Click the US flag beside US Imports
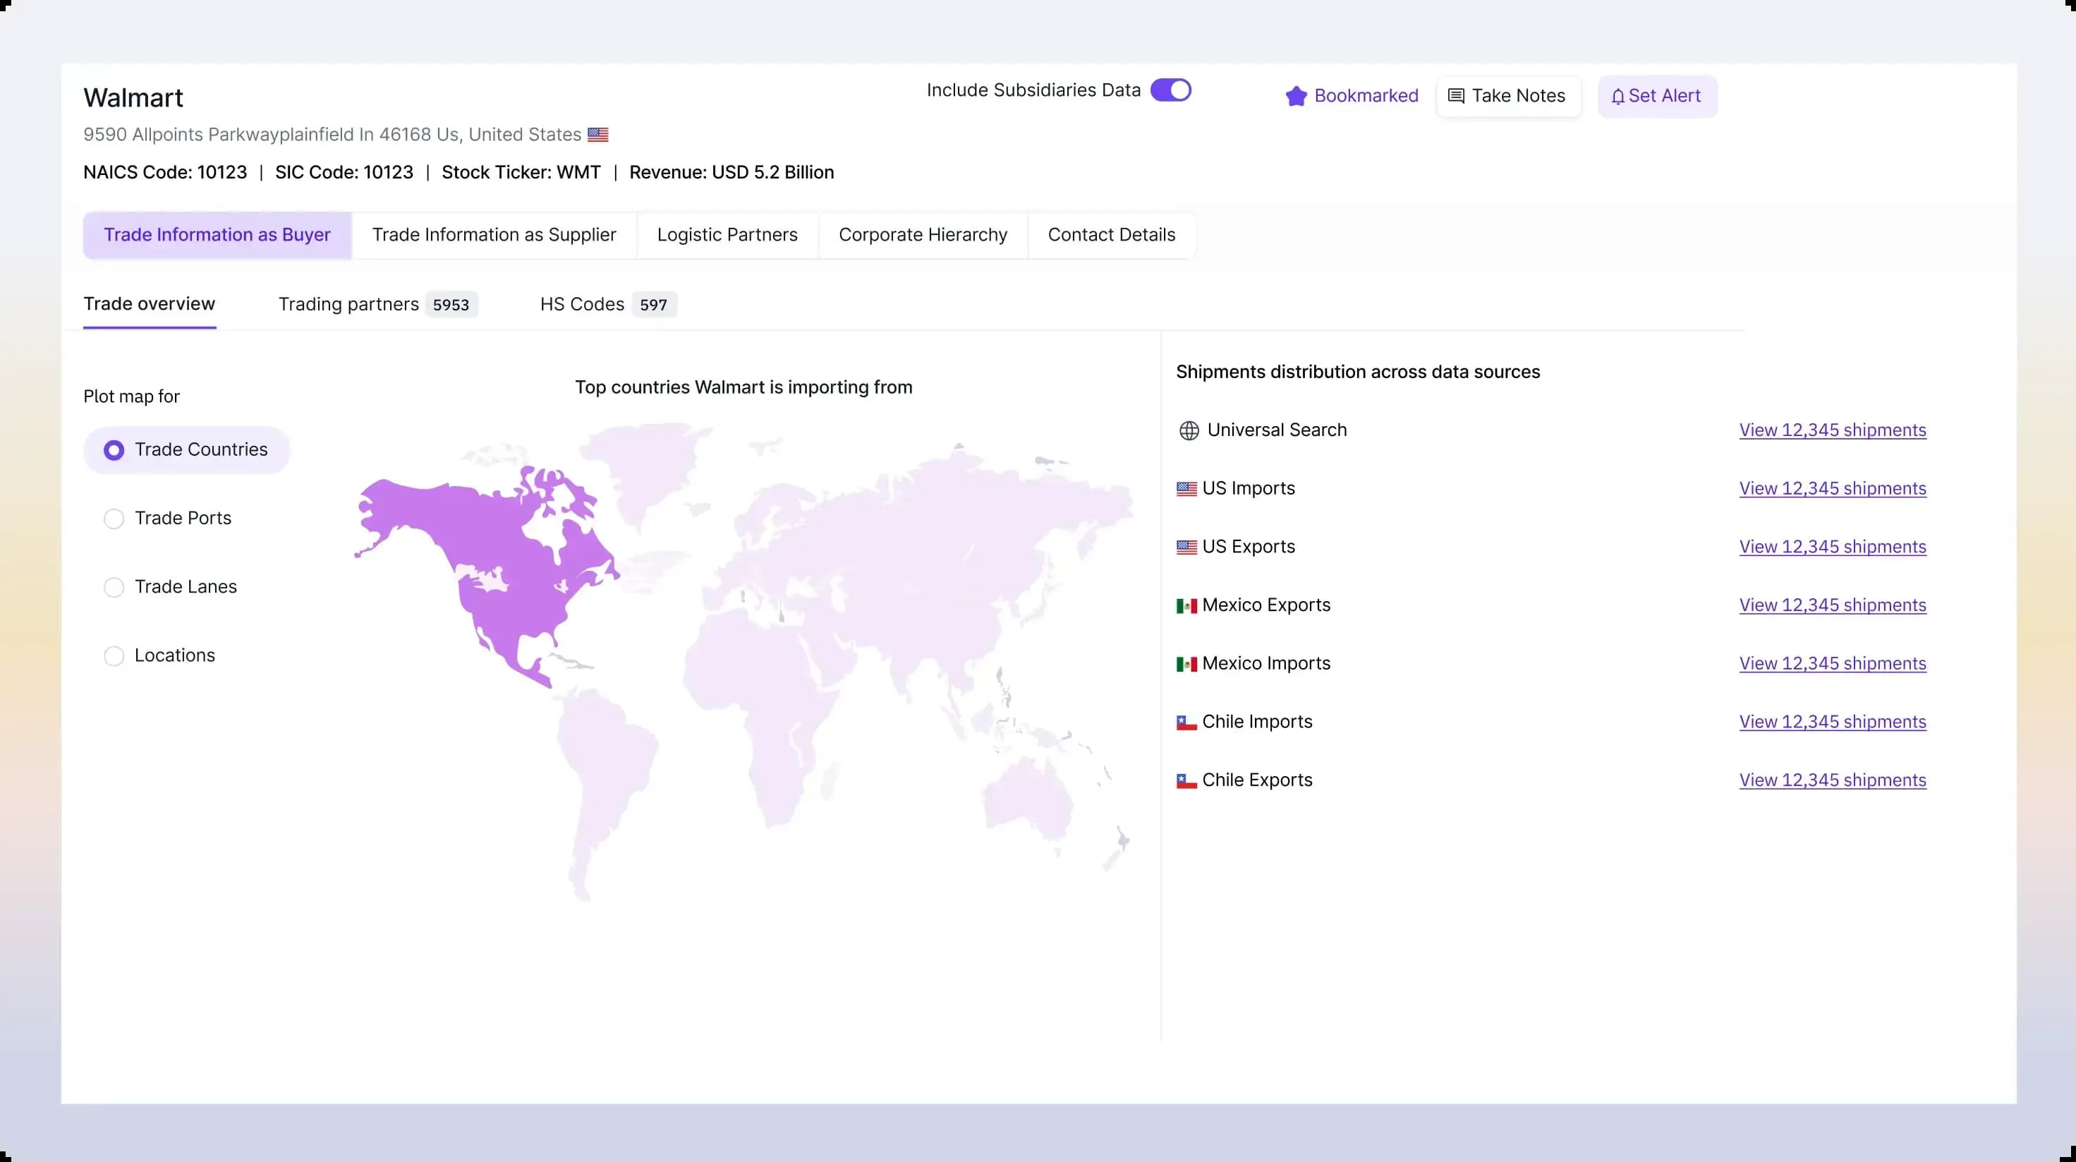The image size is (2076, 1162). (x=1186, y=488)
